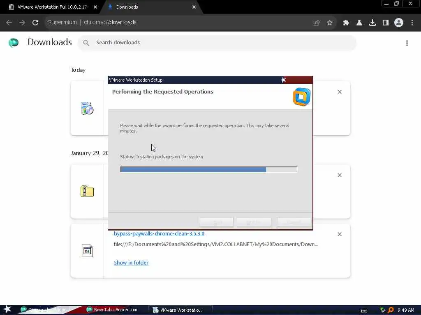Click the zip folder file icon
This screenshot has width=421, height=315.
click(x=87, y=191)
